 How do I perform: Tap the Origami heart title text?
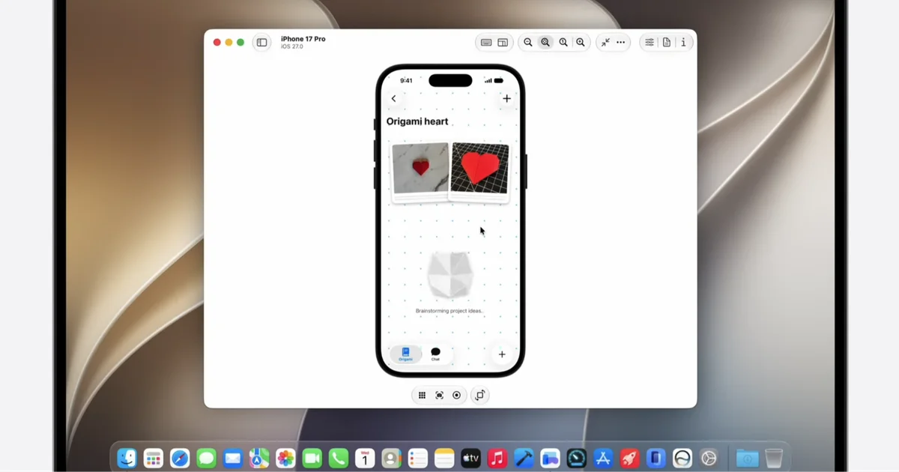(417, 121)
